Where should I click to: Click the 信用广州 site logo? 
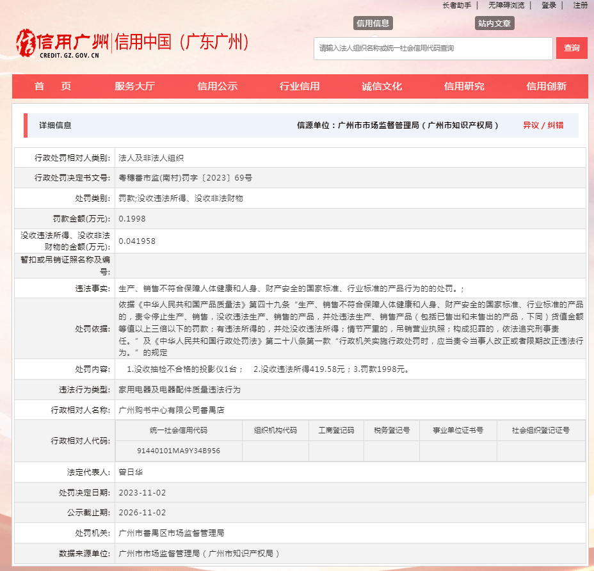[62, 43]
